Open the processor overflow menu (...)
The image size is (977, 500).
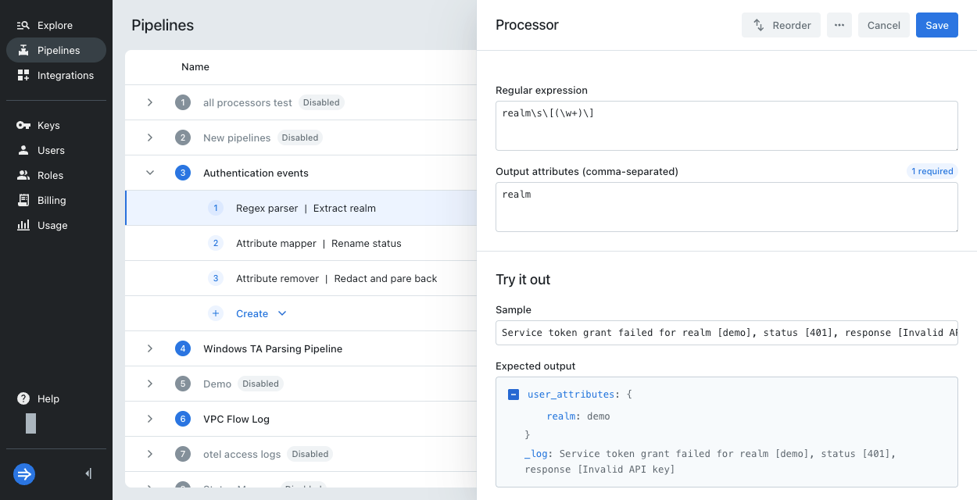(x=839, y=25)
